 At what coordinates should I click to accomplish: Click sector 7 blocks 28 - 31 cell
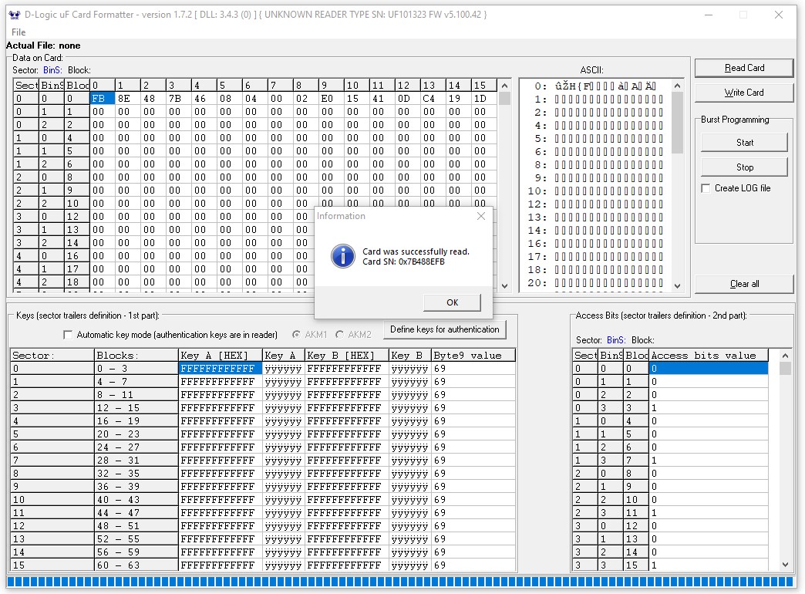coord(136,461)
